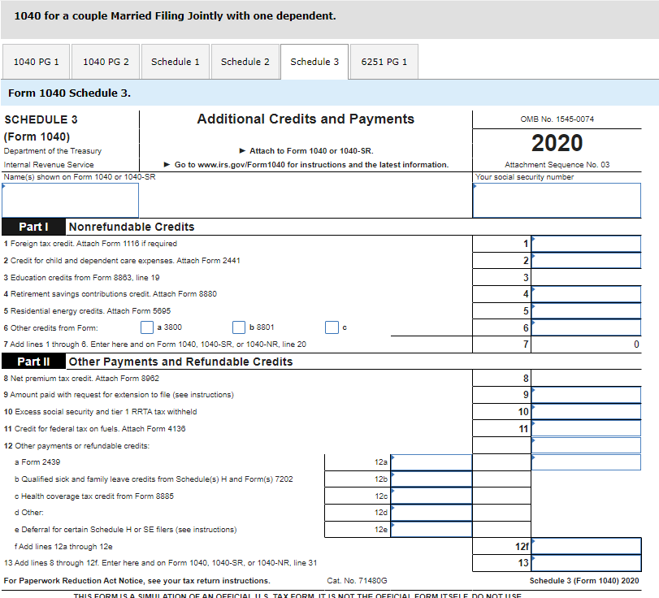Select the 12b sick and family leave field
Viewport: 659px width, 598px height.
431,479
